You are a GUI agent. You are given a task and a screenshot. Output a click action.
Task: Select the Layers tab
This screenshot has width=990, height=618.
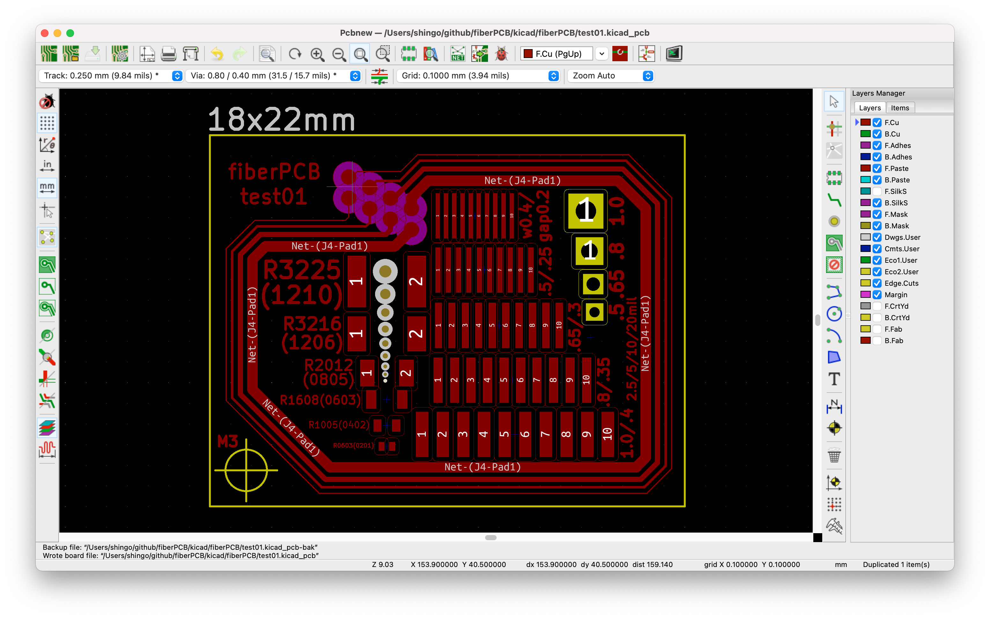(869, 108)
